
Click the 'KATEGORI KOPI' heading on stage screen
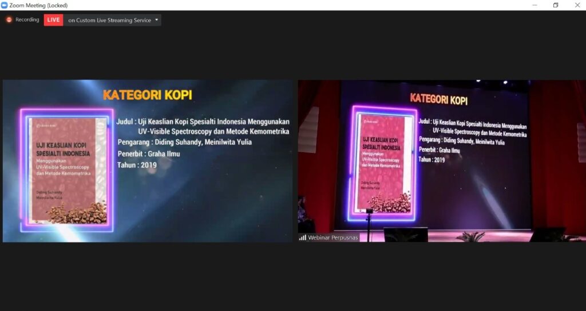tap(438, 100)
